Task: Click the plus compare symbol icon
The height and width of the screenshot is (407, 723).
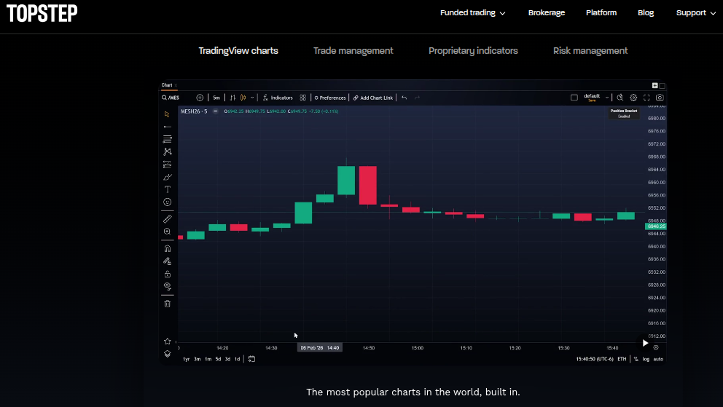Action: 200,98
